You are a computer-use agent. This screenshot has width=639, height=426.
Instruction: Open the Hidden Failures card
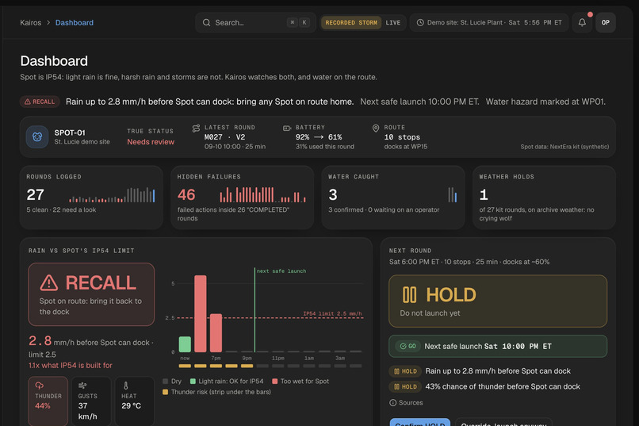pyautogui.click(x=242, y=198)
